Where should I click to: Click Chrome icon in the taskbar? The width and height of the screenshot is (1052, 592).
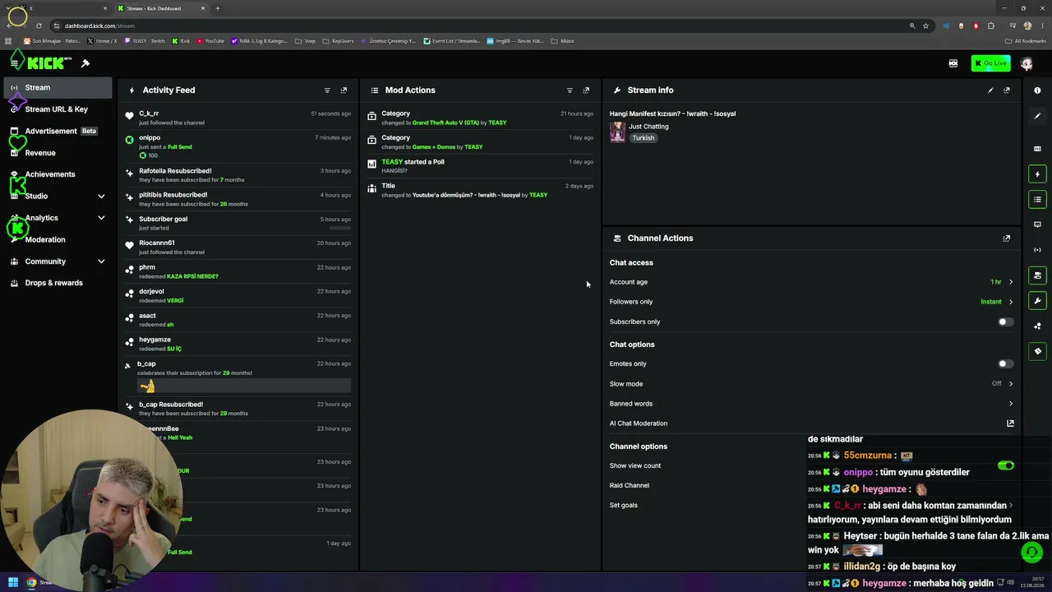[31, 582]
